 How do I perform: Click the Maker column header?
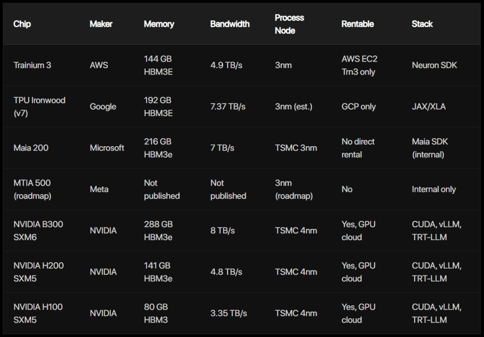[101, 24]
